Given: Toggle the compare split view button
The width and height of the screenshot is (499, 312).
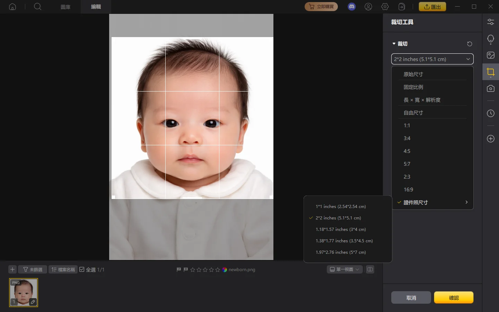Looking at the screenshot, I should click(370, 269).
